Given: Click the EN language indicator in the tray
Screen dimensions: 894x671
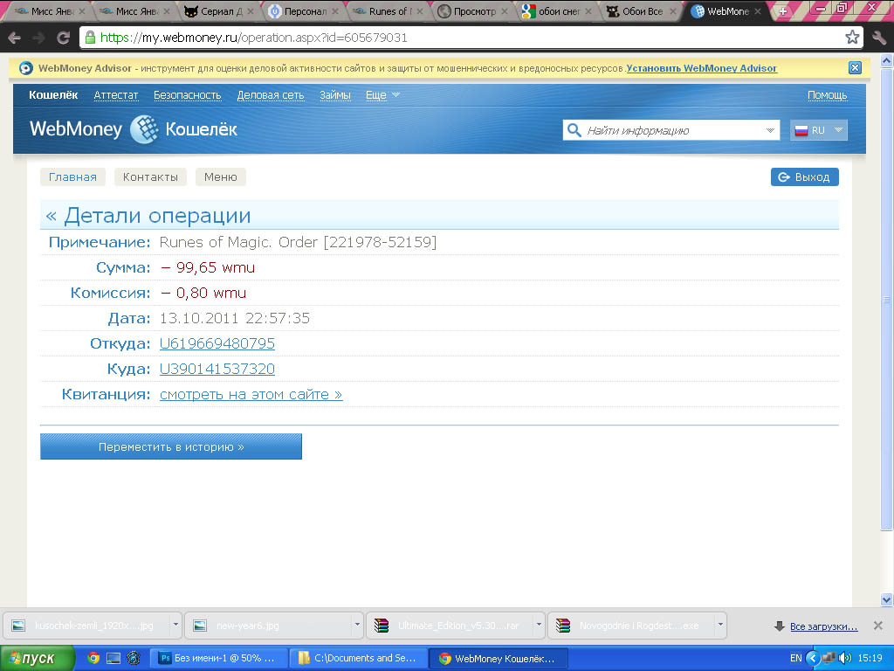Looking at the screenshot, I should [x=795, y=659].
